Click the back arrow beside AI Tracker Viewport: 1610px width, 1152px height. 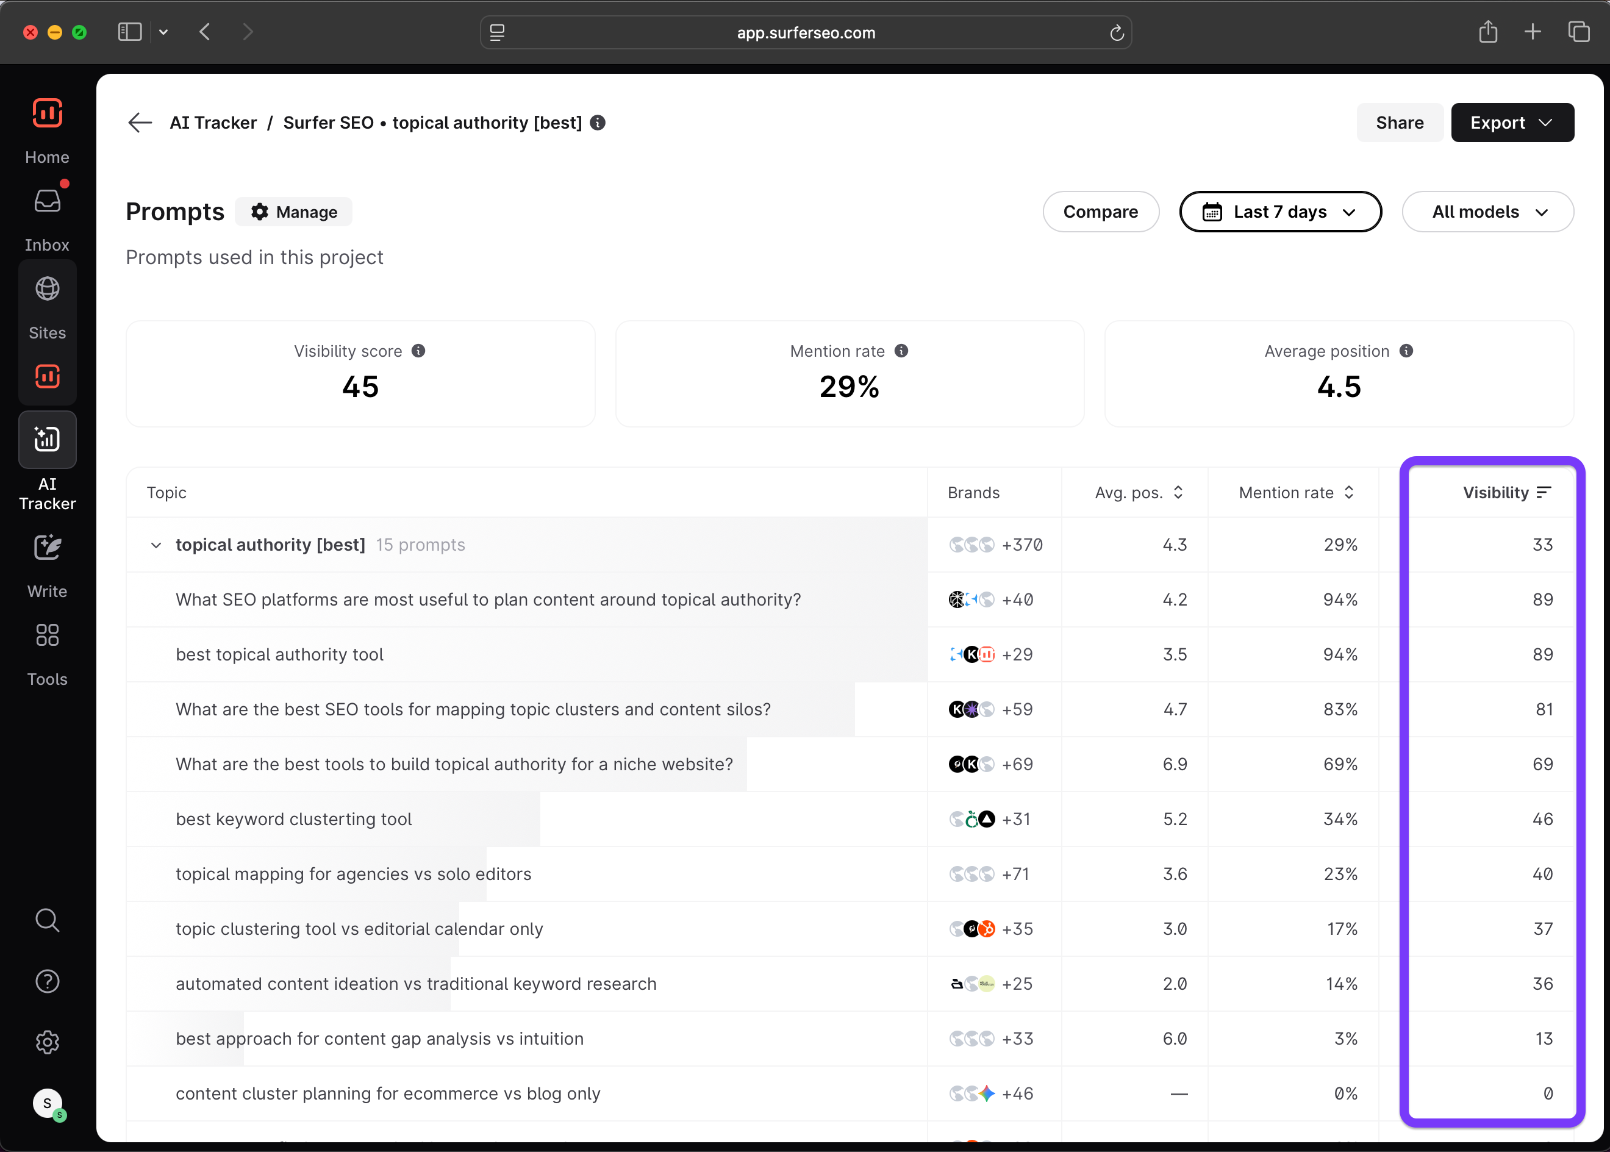coord(140,123)
